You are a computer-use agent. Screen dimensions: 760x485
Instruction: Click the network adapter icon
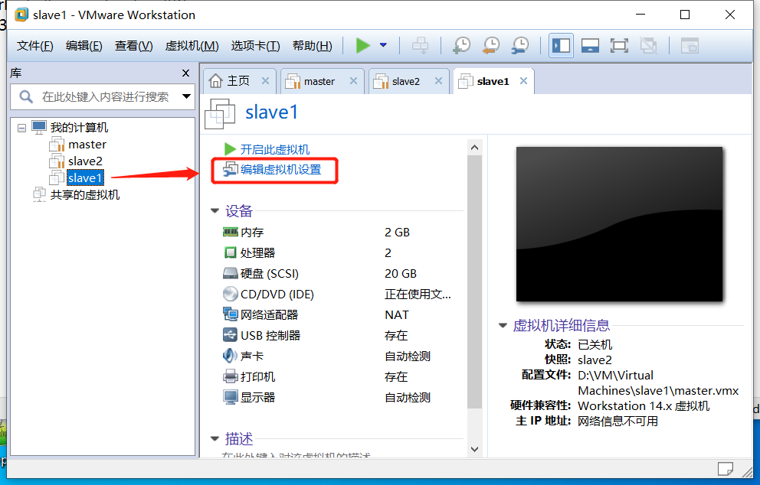point(231,314)
